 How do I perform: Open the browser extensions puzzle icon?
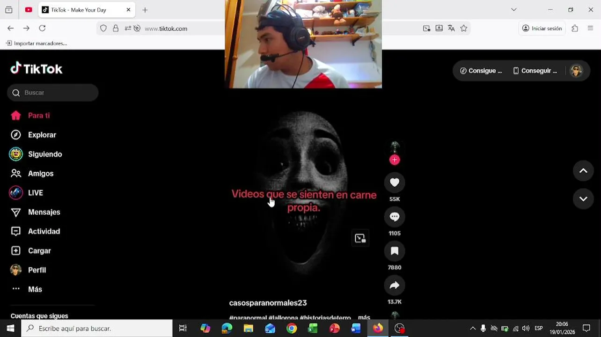575,29
